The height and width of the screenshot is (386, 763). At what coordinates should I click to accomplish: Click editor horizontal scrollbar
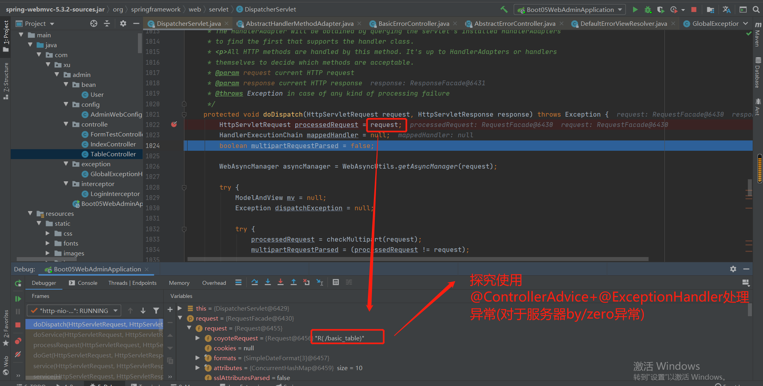[418, 259]
